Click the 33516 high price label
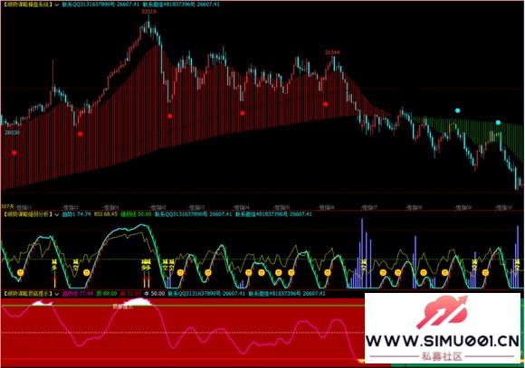This screenshot has width=525, height=368. (148, 12)
